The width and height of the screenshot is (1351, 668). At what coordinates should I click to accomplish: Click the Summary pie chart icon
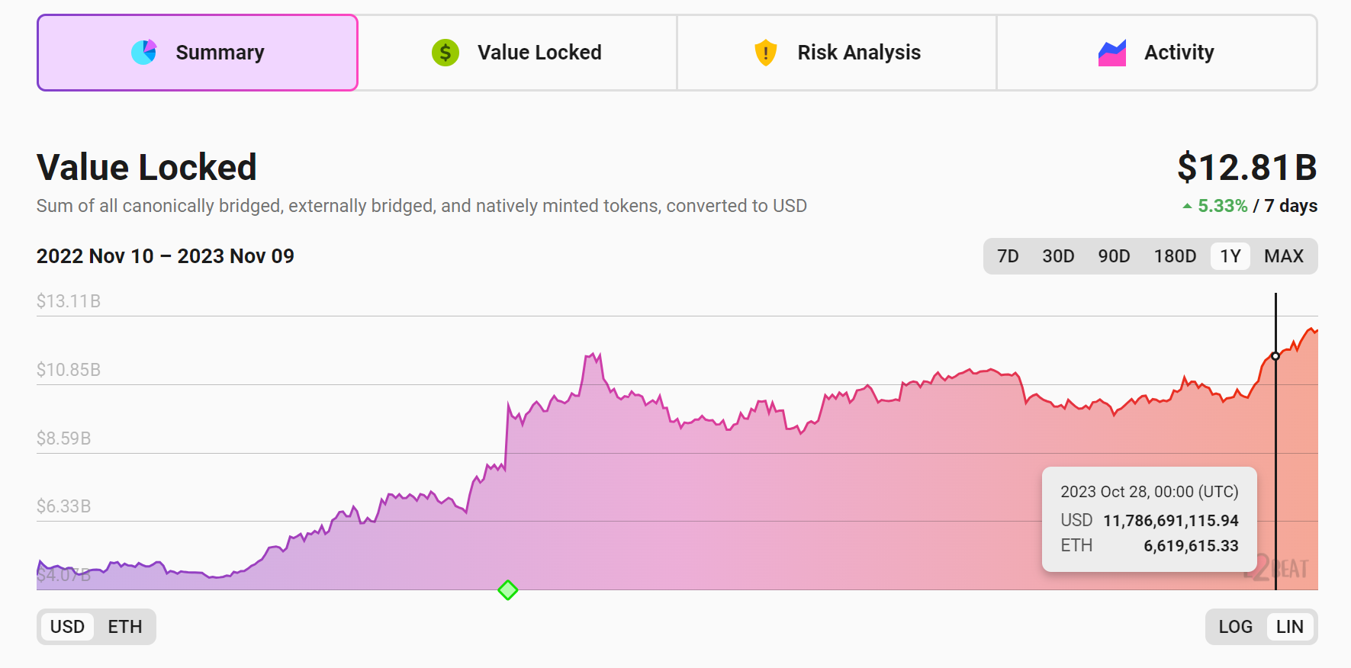click(x=143, y=53)
